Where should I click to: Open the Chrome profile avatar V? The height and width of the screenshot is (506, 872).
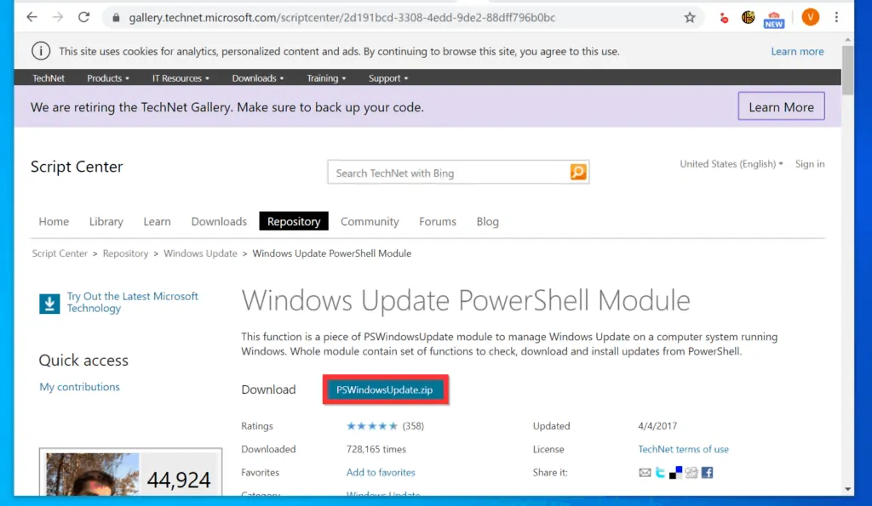(x=810, y=17)
